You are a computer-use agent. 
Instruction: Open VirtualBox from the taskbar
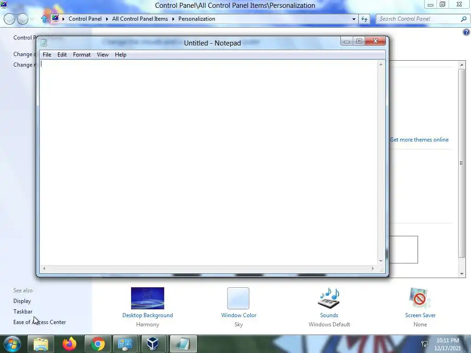(153, 344)
